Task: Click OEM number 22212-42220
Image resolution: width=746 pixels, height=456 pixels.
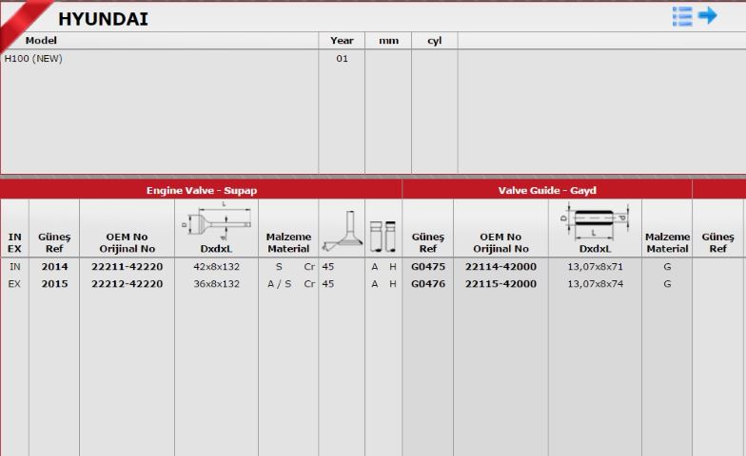Action: click(x=128, y=283)
